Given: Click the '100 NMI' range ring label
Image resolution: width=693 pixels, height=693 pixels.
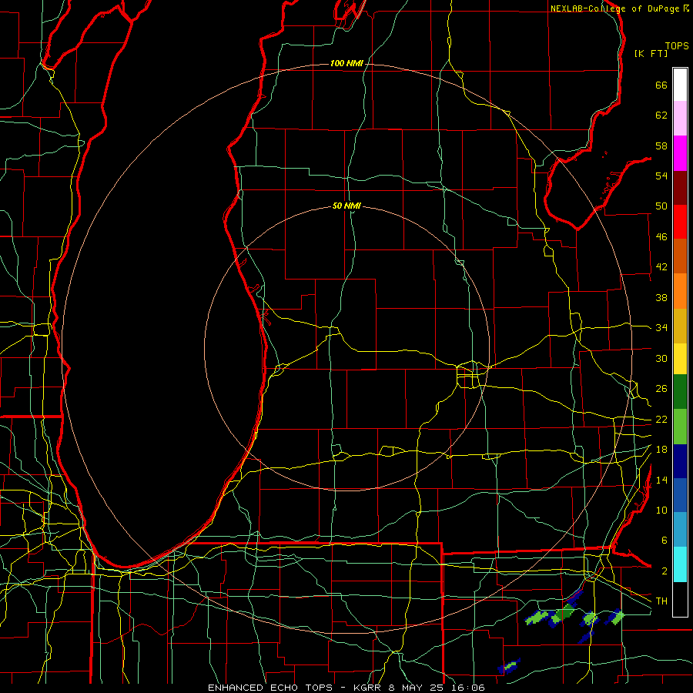Looking at the screenshot, I should tap(346, 64).
